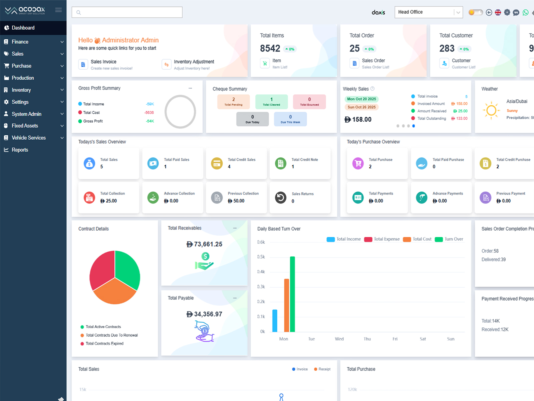Click the WhatsApp icon in header
The width and height of the screenshot is (534, 401).
point(526,12)
